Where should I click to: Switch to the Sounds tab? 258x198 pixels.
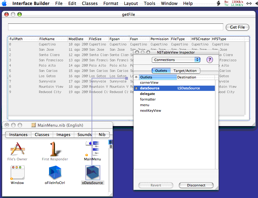point(84,134)
